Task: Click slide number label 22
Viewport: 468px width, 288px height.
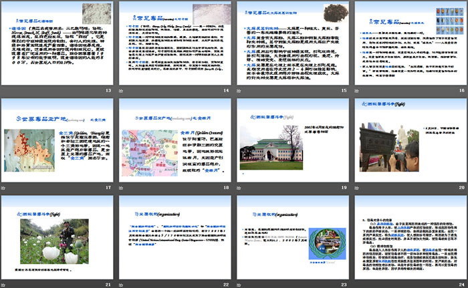Action: click(x=226, y=285)
